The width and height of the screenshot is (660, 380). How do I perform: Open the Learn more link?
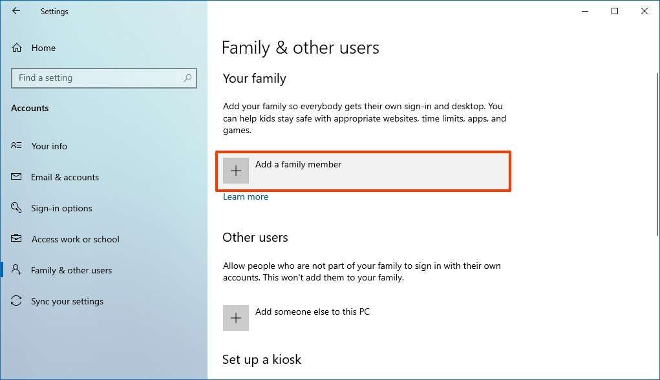point(245,196)
